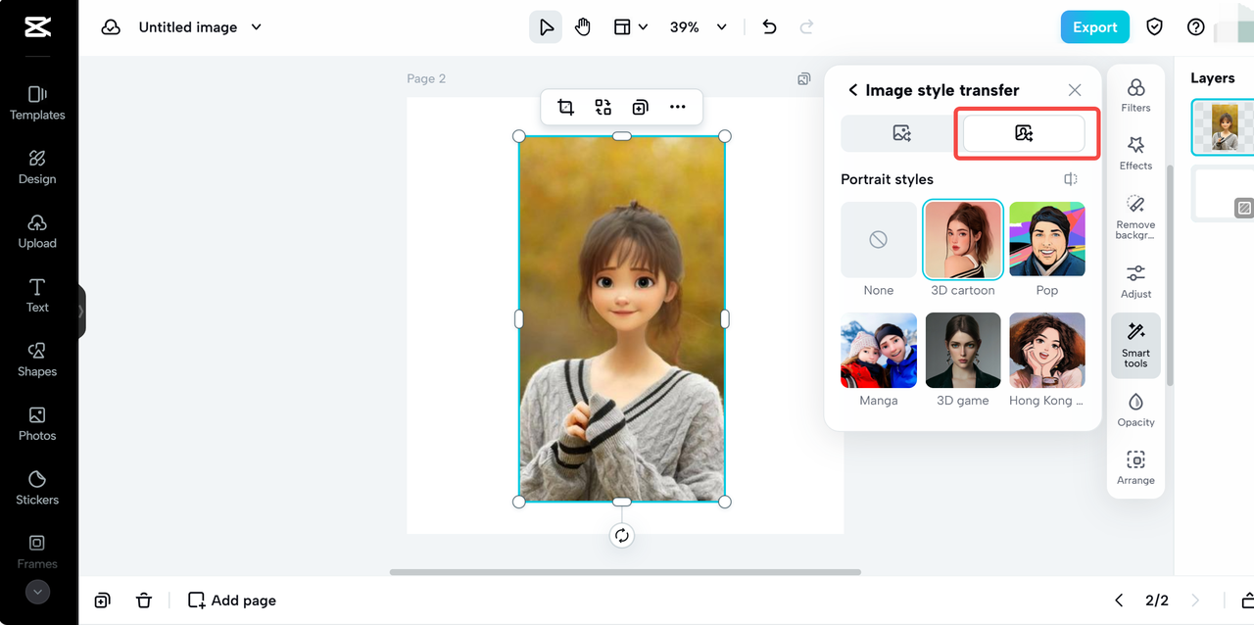
Task: Open the Stickers panel
Action: point(37,488)
